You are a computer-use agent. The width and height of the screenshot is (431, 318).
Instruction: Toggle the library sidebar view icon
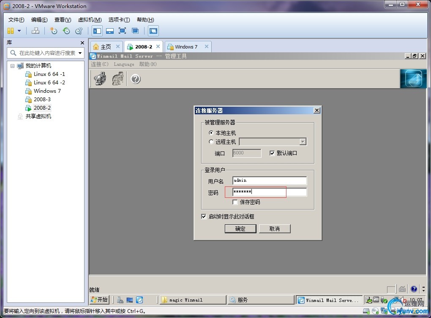coord(97,31)
